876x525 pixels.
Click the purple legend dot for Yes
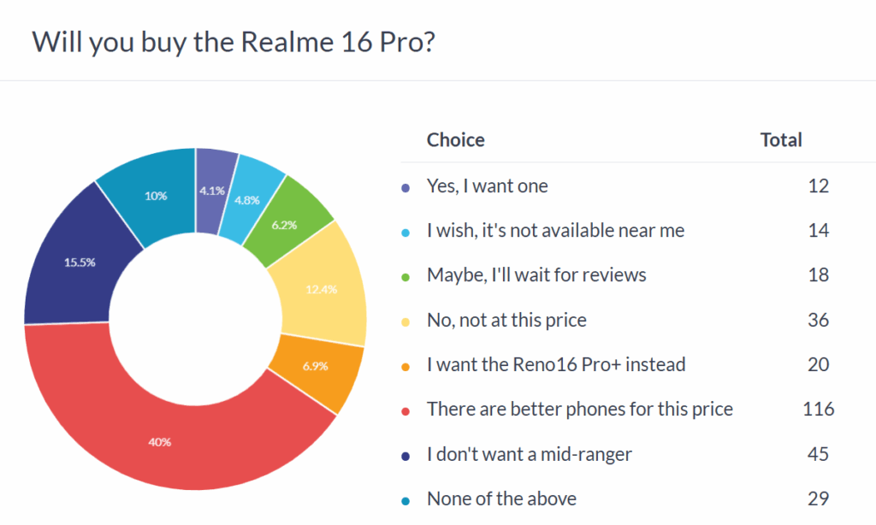click(405, 186)
